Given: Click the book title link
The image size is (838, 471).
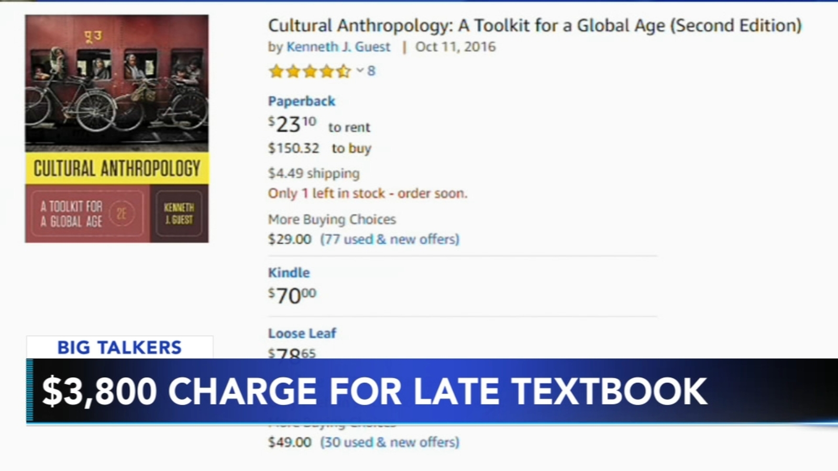Looking at the screenshot, I should [534, 24].
